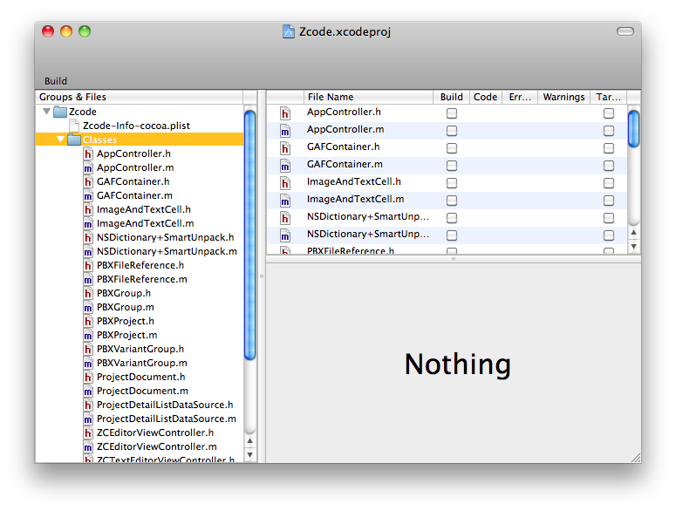Click detail list scroll up arrow
Screen dimensions: 676x511
(x=633, y=232)
